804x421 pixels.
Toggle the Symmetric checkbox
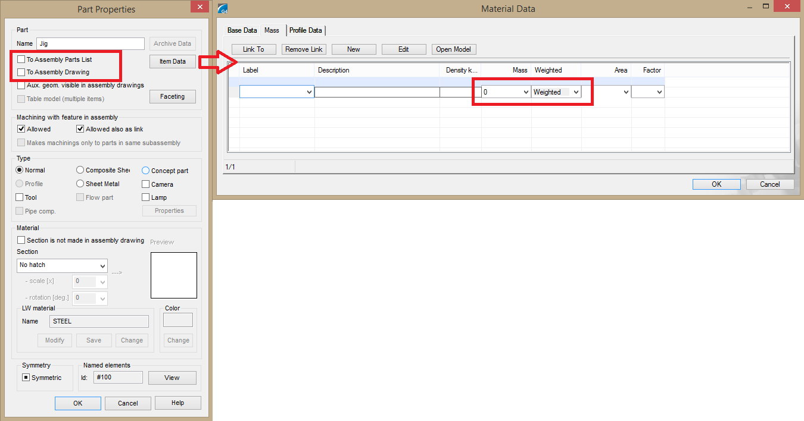coord(26,378)
